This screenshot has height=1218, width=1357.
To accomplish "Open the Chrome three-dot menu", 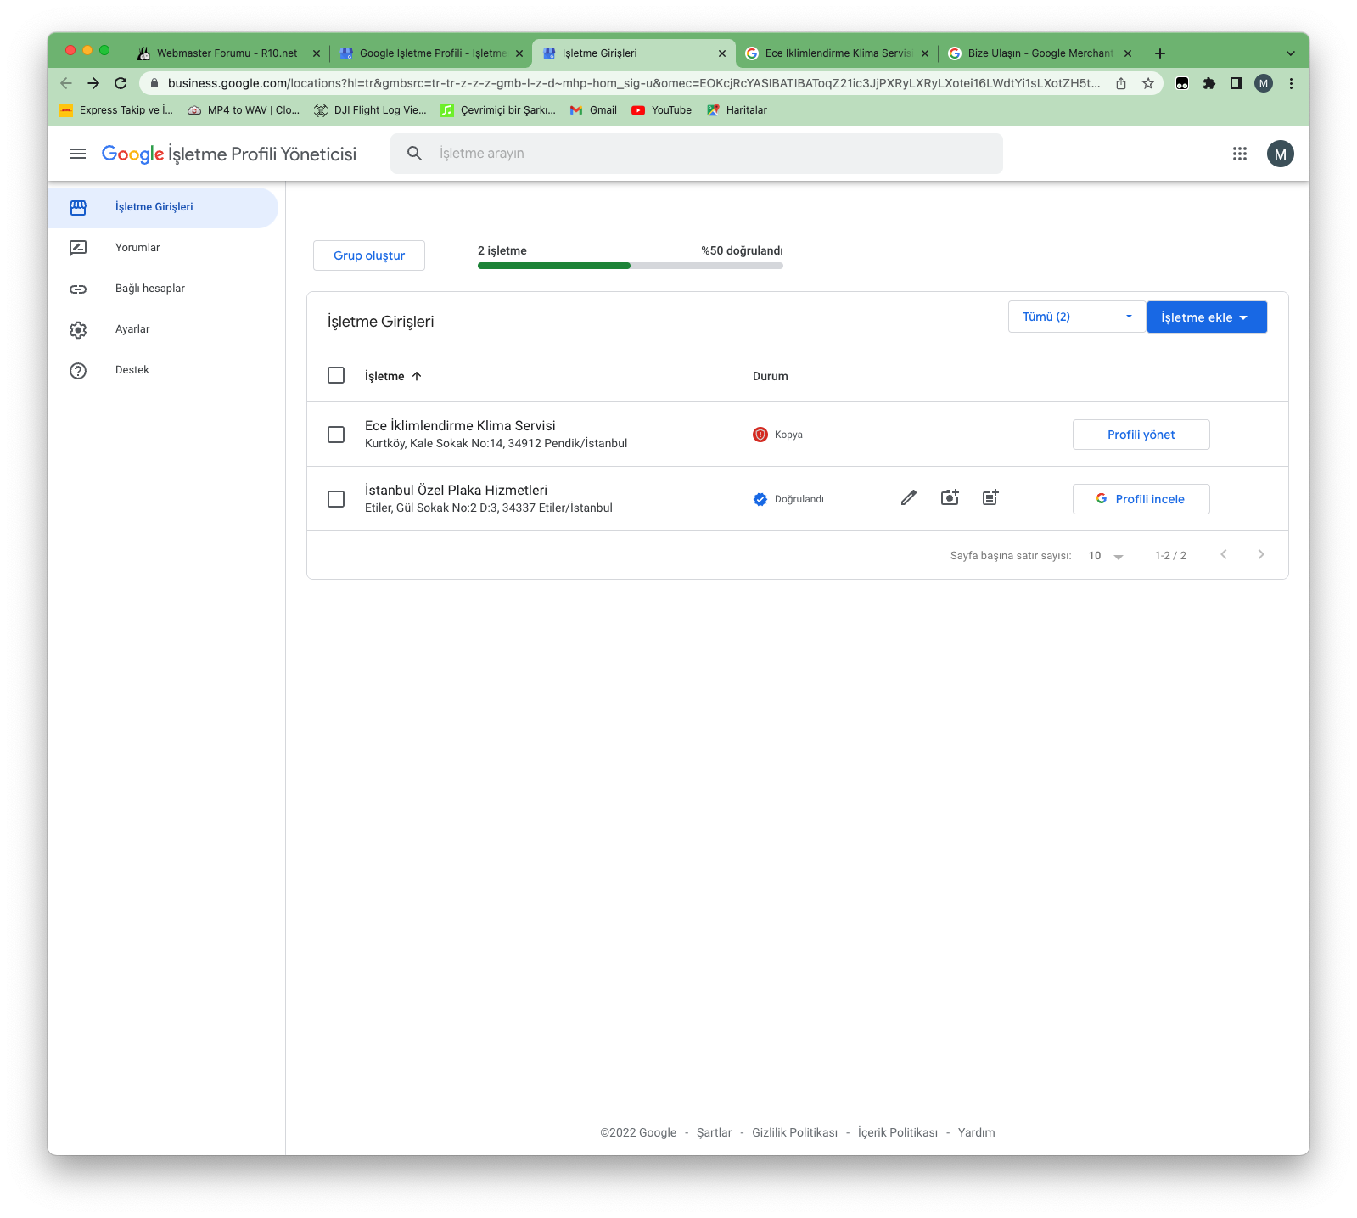I will coord(1291,83).
